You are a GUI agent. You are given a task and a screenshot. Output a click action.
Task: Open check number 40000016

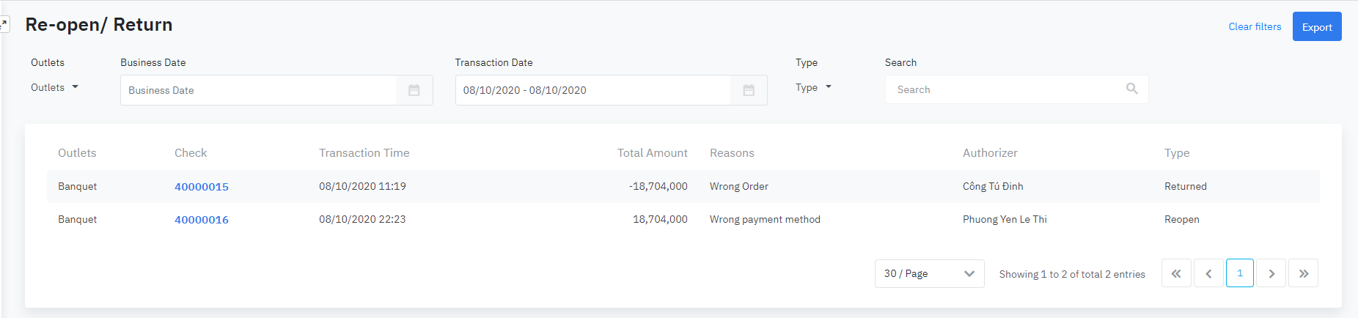pos(202,220)
